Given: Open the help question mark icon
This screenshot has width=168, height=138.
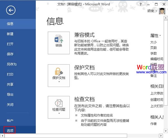Looking at the screenshot, I should (x=141, y=4).
